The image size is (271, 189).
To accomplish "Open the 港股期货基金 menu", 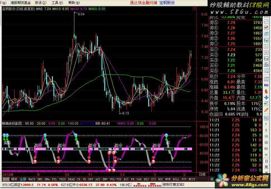I will pos(21,3).
